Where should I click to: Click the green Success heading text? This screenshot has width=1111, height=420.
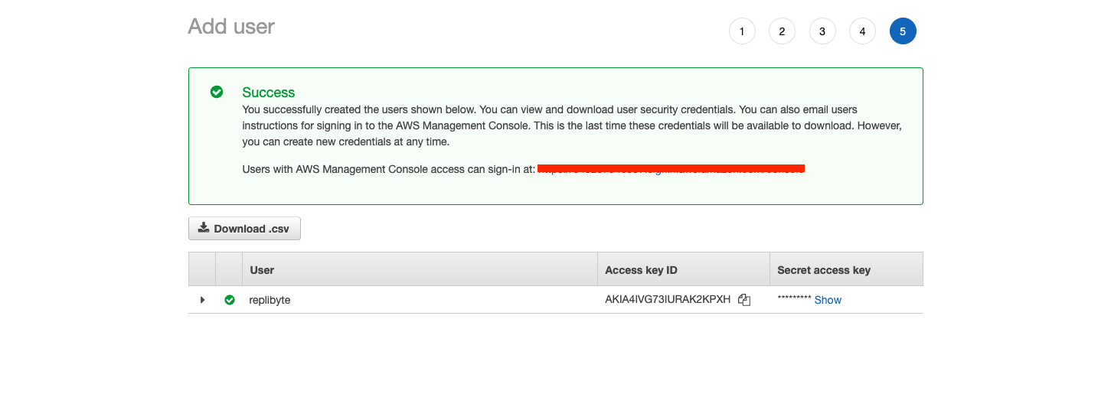click(x=268, y=93)
